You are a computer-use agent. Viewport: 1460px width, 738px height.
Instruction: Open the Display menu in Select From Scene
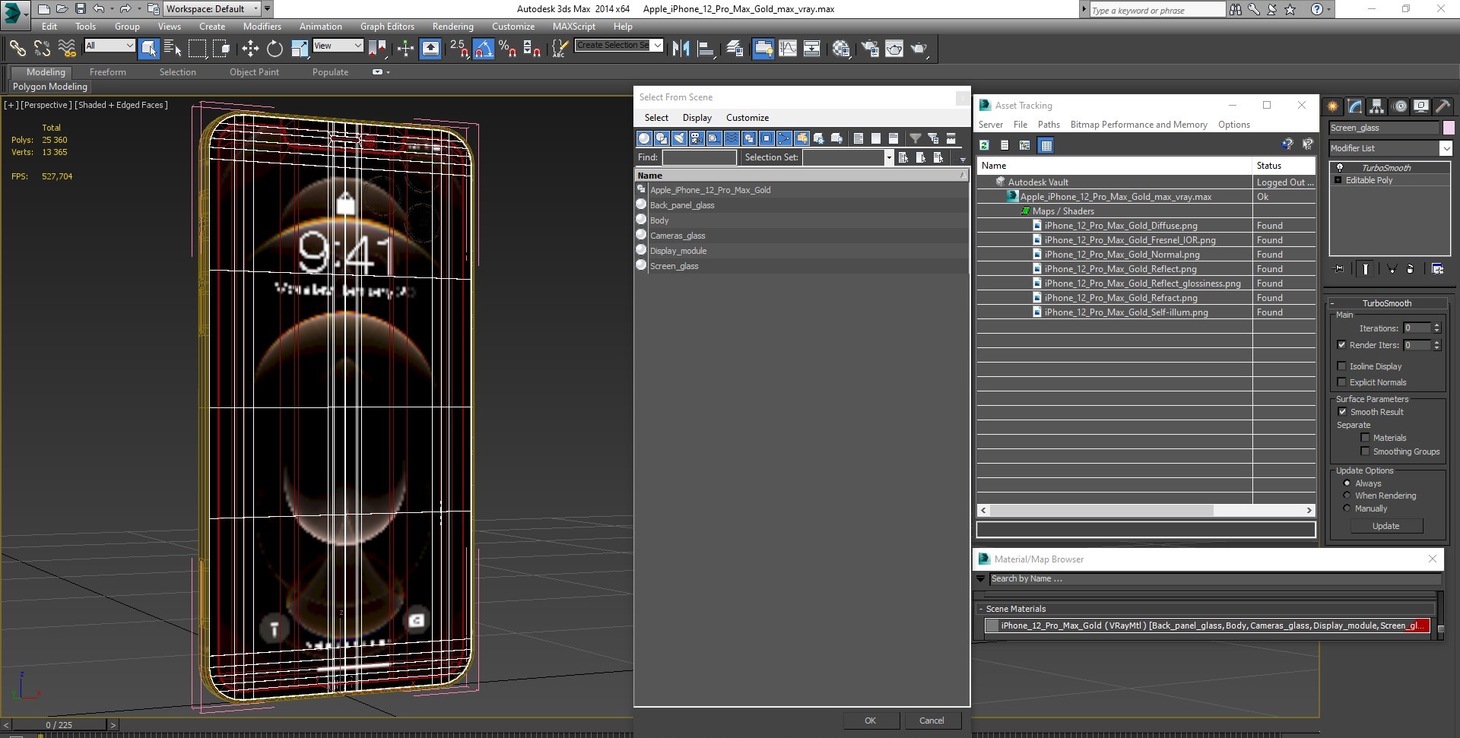(697, 118)
